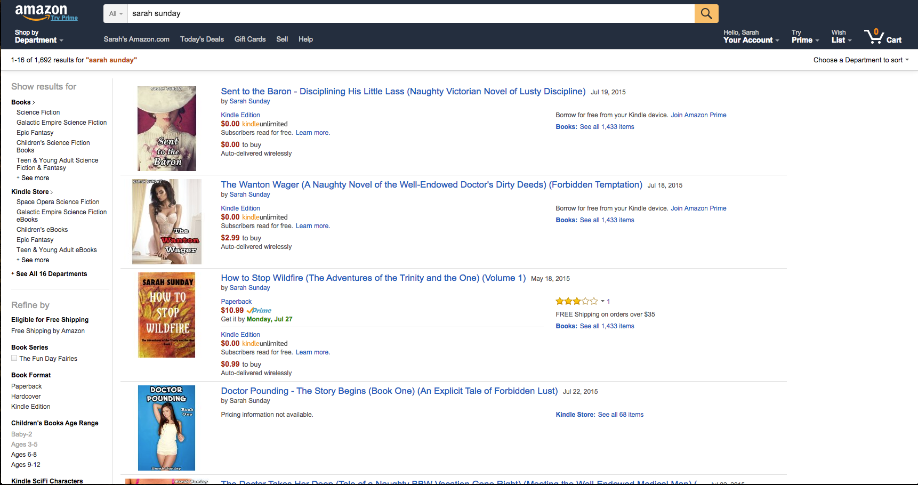Open Today's Deals in navigation bar
Screen dimensions: 918x485
202,39
